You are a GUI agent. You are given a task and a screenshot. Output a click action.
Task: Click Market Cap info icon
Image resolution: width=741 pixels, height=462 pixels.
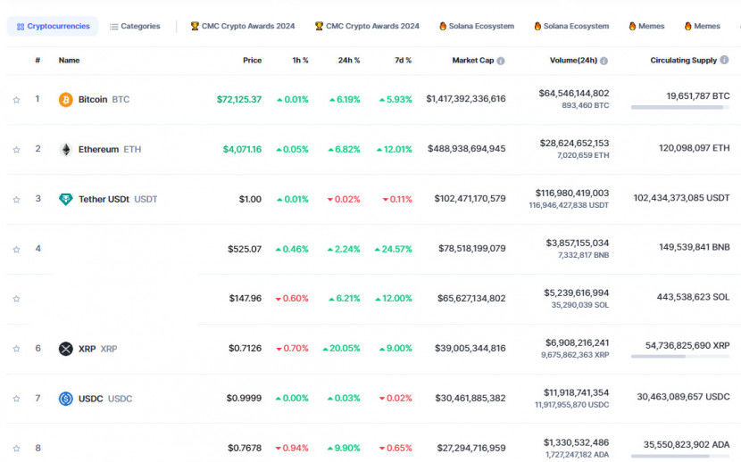pos(501,61)
